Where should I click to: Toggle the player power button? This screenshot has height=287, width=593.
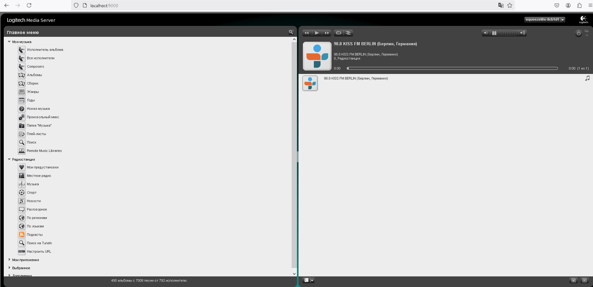[x=578, y=33]
